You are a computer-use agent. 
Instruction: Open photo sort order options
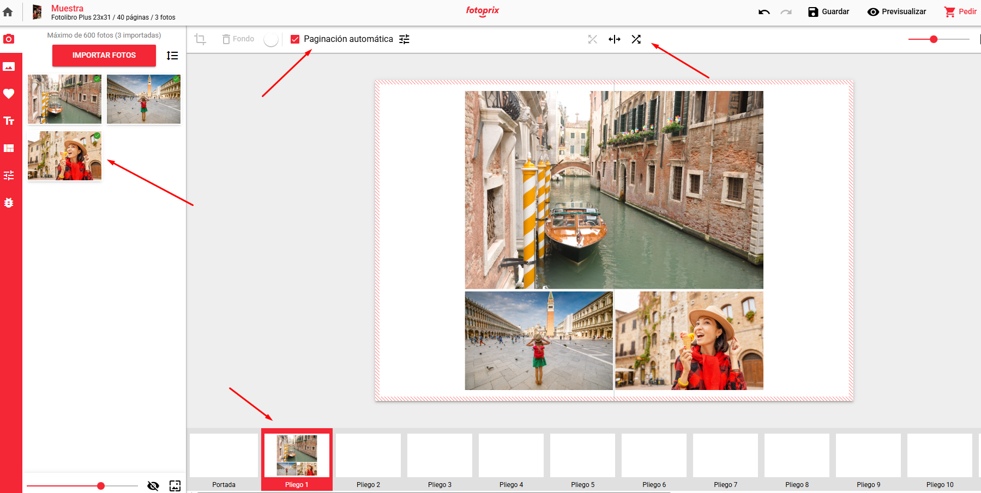tap(172, 56)
